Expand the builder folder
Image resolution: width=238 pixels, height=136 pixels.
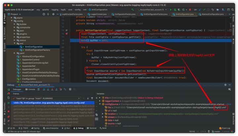coord(15,24)
